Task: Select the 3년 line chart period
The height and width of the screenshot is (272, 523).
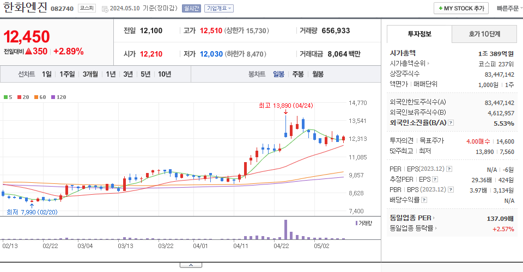Action: tap(128, 74)
